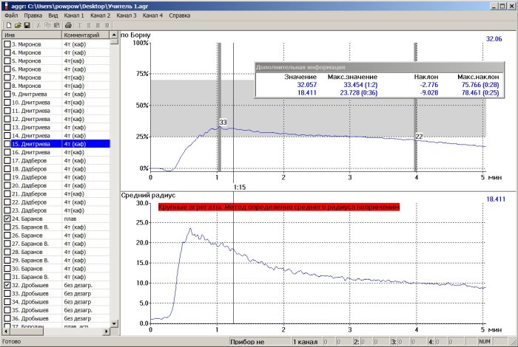The width and height of the screenshot is (518, 347).
Task: Click the Save floppy disk icon
Action: point(27,25)
